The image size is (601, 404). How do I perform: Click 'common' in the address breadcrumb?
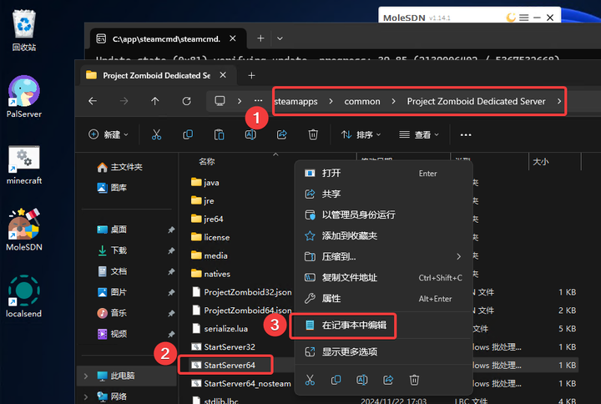click(x=361, y=101)
